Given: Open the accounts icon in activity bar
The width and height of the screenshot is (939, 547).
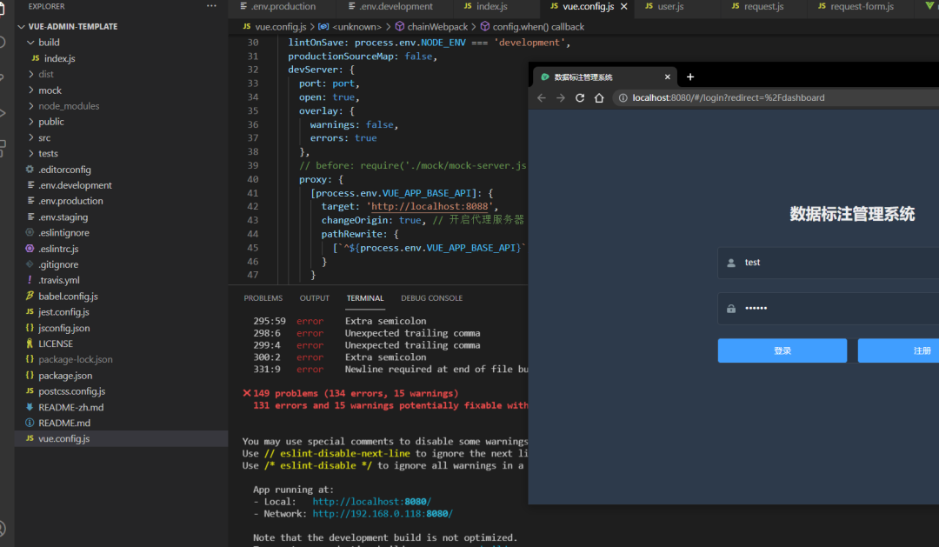Looking at the screenshot, I should 3,529.
